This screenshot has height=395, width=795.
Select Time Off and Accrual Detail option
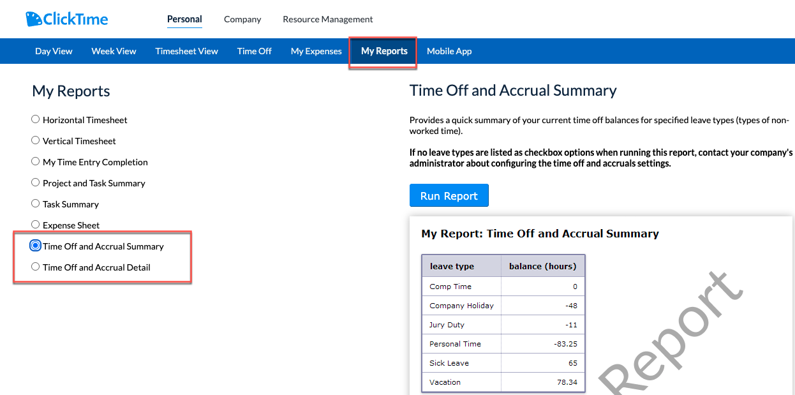[x=36, y=267]
